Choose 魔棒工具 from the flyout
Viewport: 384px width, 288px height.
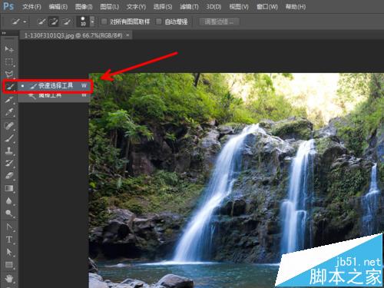[54, 96]
